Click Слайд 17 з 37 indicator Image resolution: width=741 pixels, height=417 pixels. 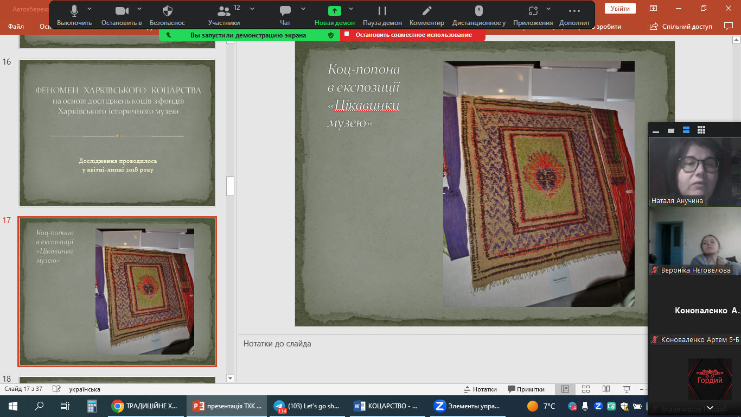click(x=23, y=389)
